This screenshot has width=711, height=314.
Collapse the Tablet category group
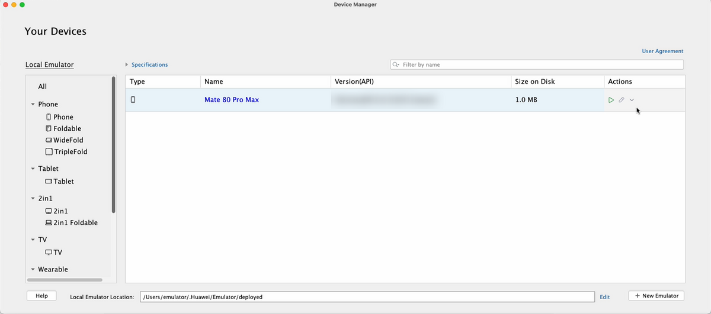pyautogui.click(x=33, y=169)
